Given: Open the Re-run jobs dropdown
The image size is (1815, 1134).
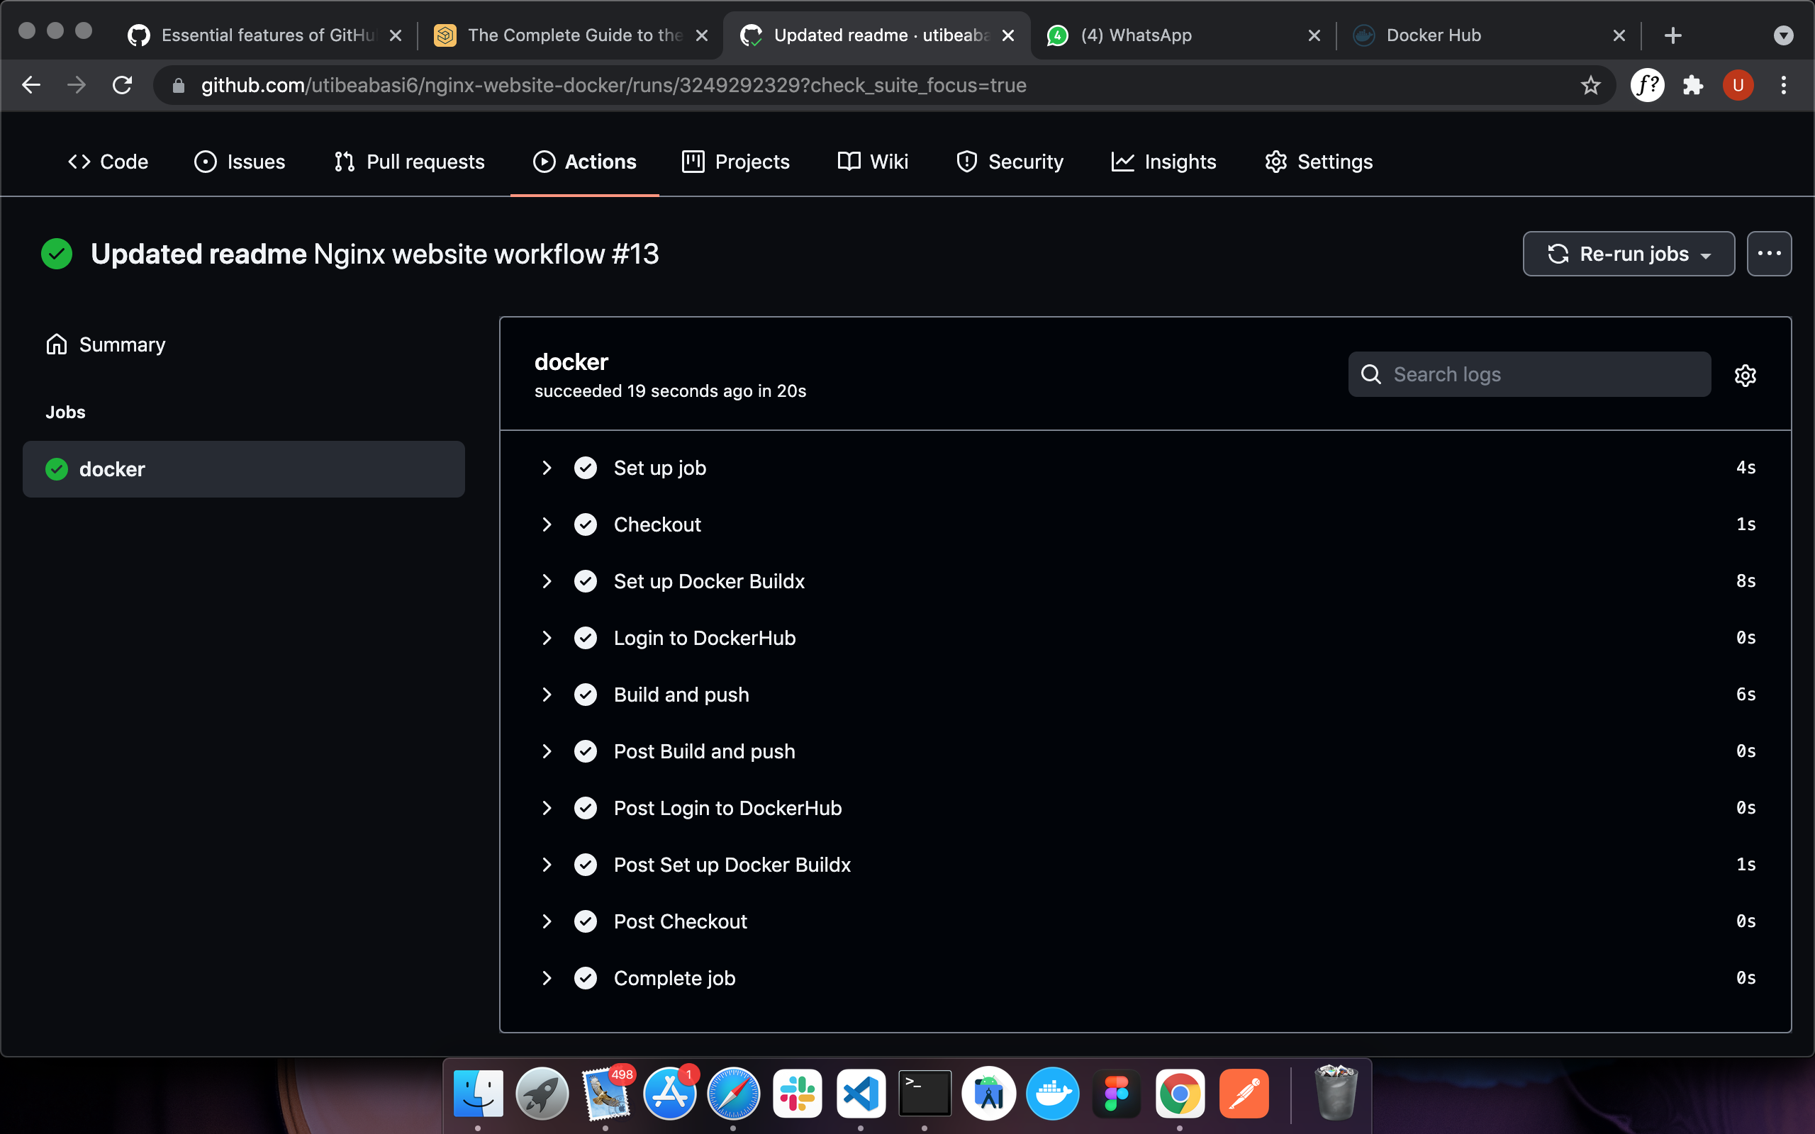Looking at the screenshot, I should pyautogui.click(x=1629, y=254).
